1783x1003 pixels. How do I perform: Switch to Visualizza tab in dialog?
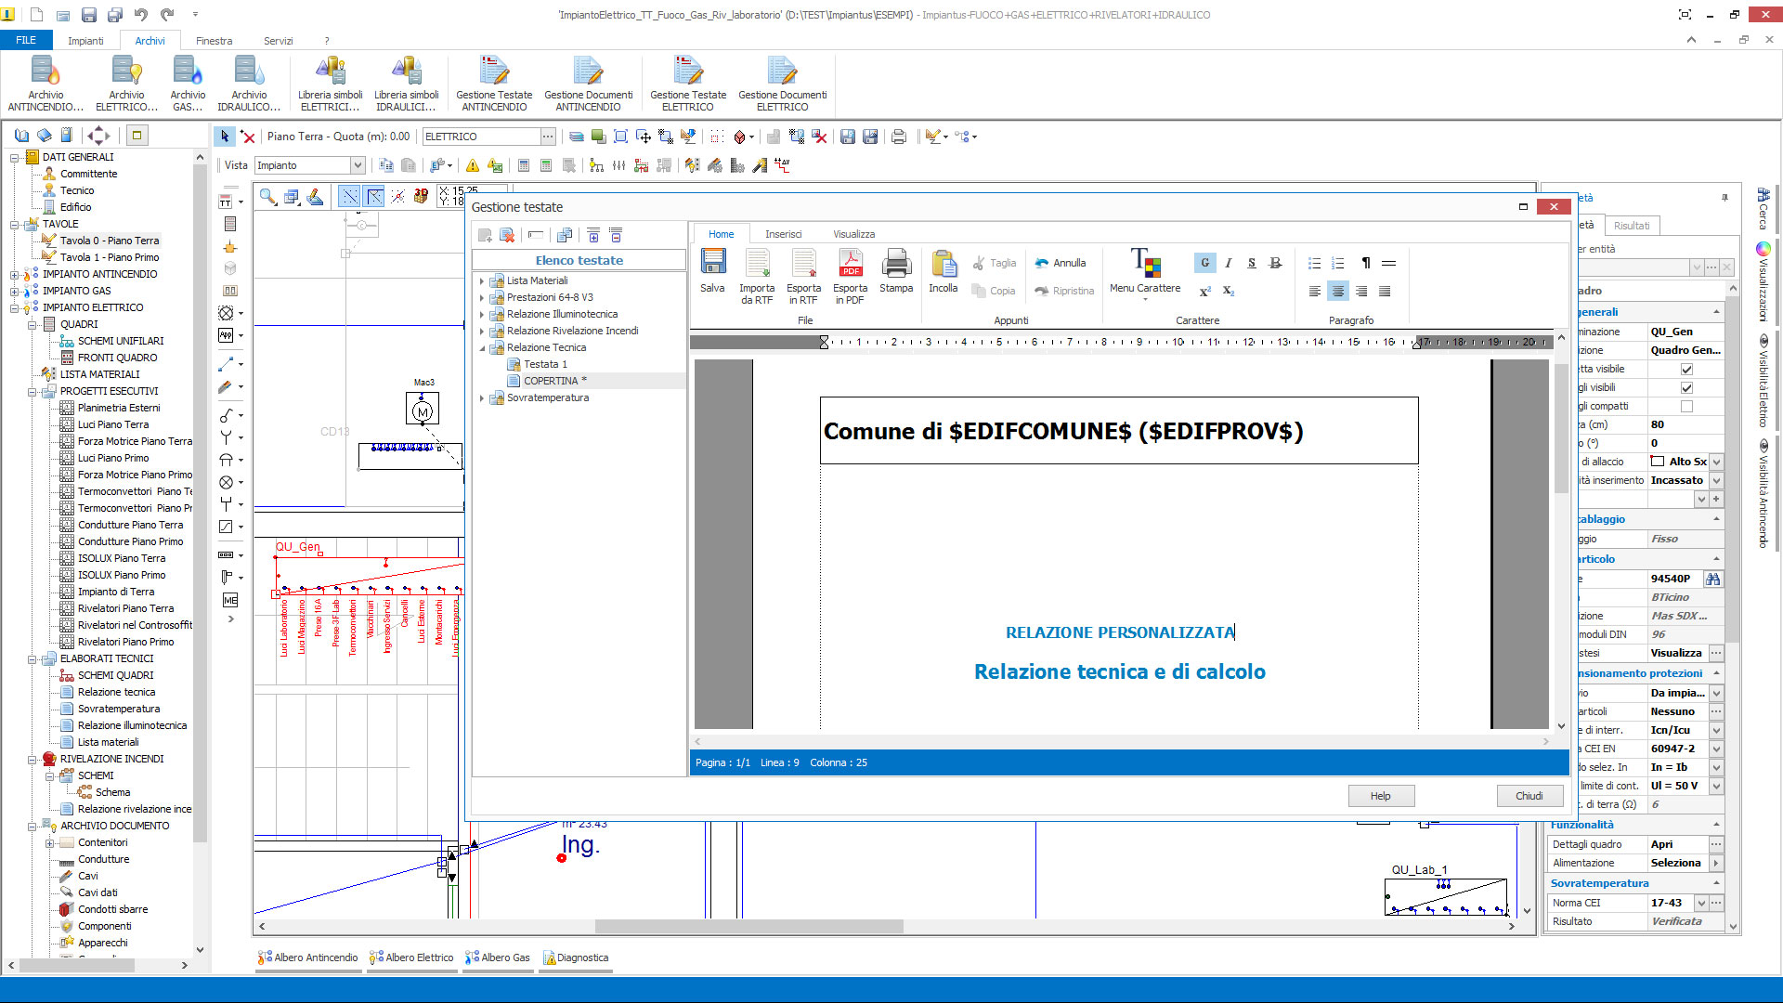click(x=853, y=234)
